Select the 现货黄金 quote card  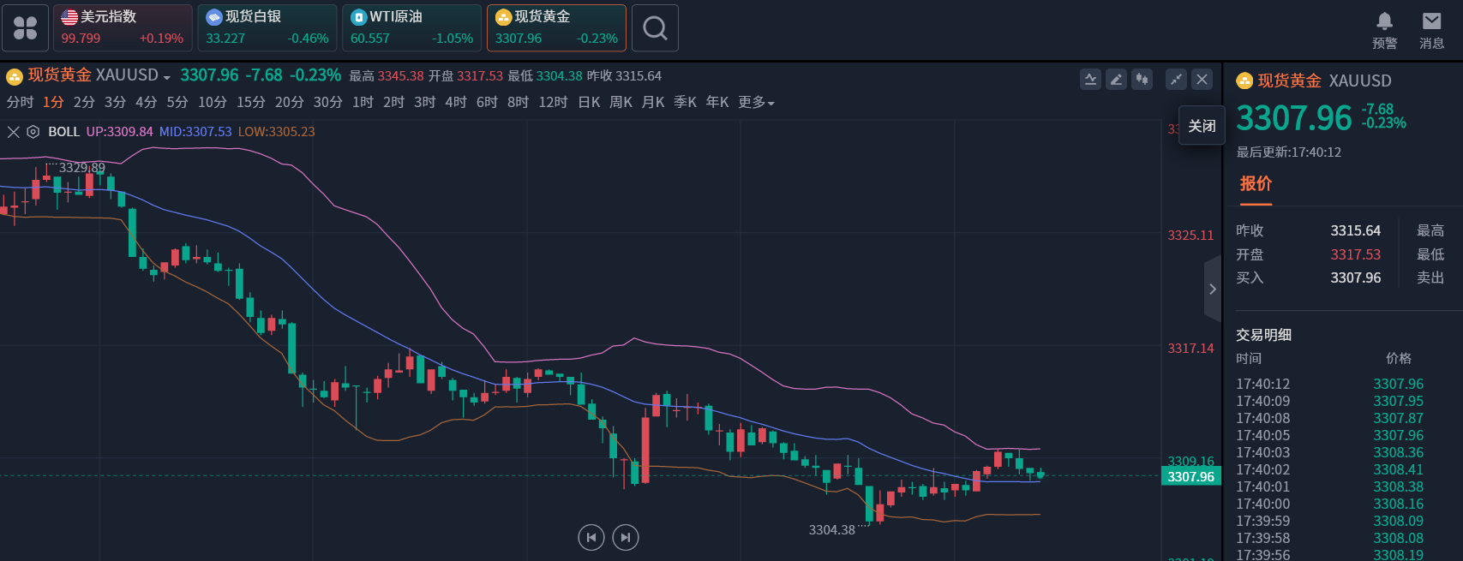[x=556, y=28]
